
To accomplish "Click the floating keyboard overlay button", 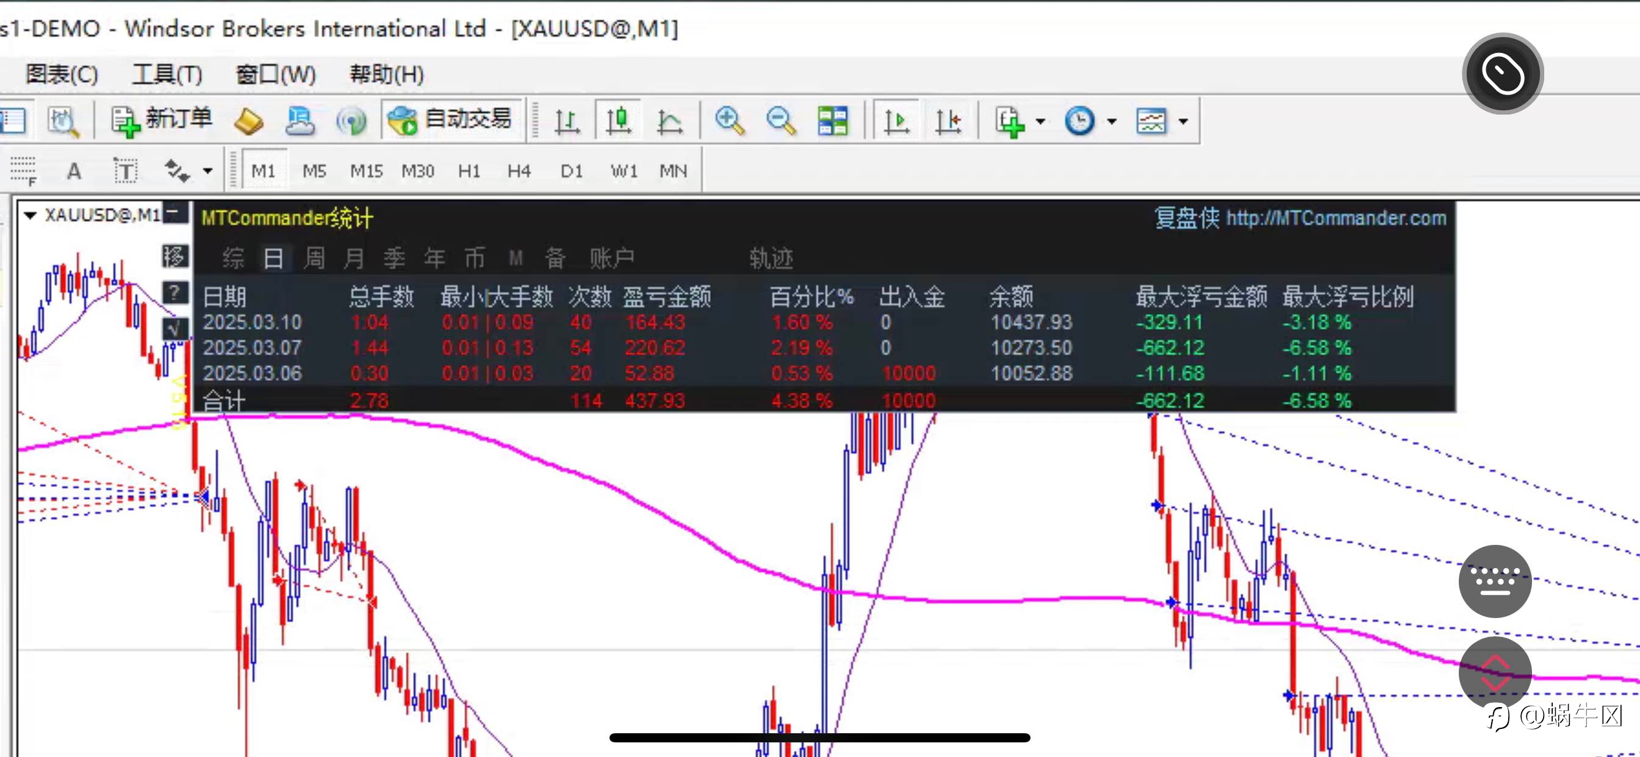I will tap(1495, 581).
